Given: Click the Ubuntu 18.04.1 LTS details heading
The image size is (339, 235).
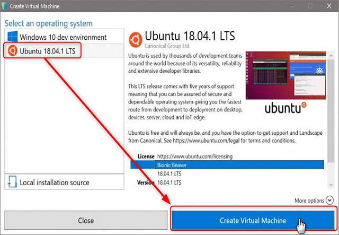Looking at the screenshot, I should pos(190,36).
